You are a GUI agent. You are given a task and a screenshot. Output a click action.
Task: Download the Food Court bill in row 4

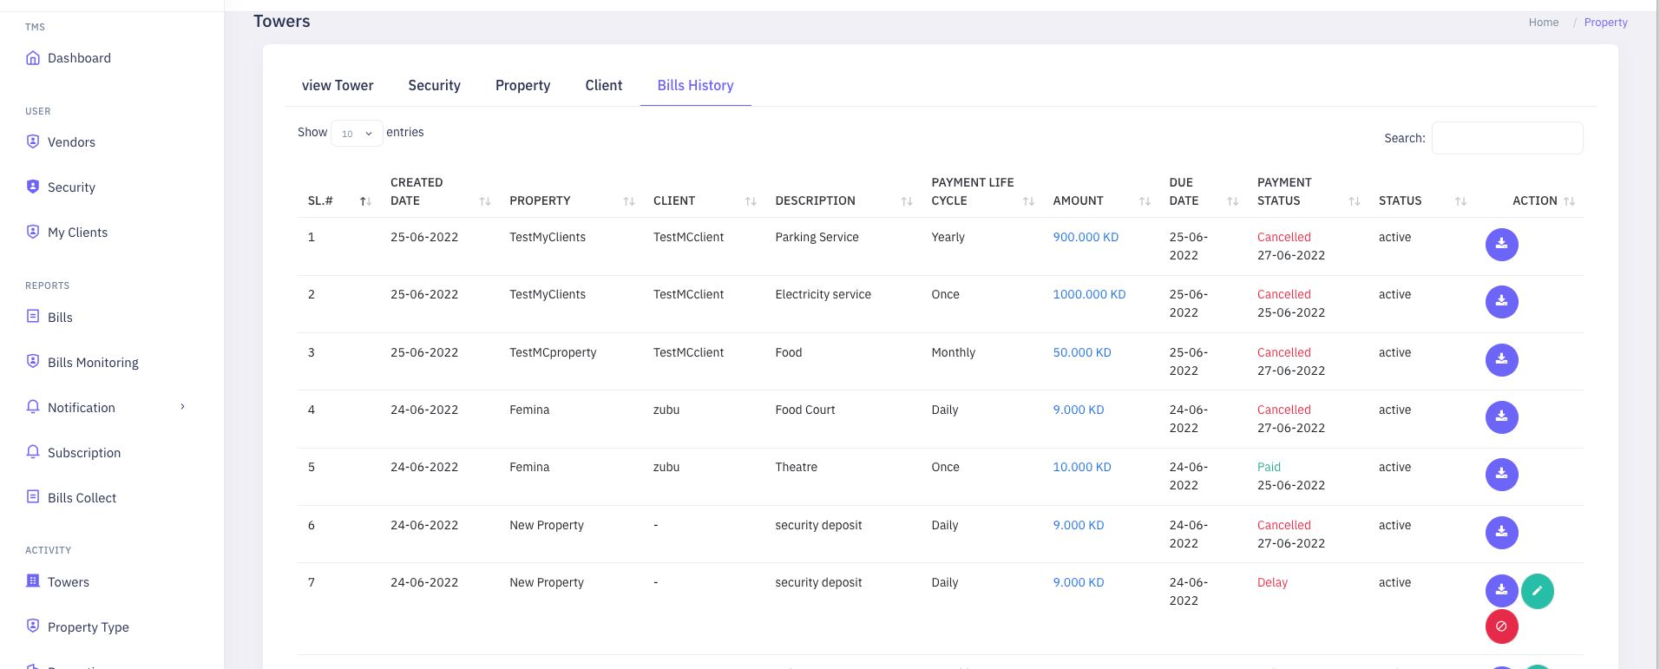[x=1501, y=417]
